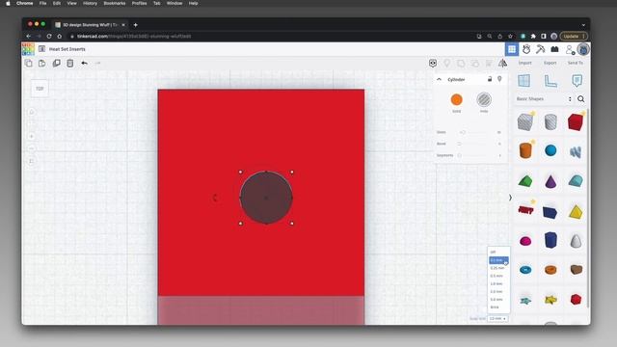This screenshot has width=617, height=347.
Task: Click the Ungroup shapes icon
Action: (x=475, y=63)
